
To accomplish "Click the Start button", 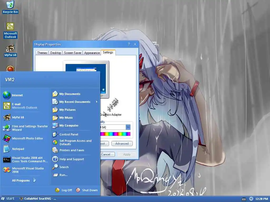I will click(8, 199).
